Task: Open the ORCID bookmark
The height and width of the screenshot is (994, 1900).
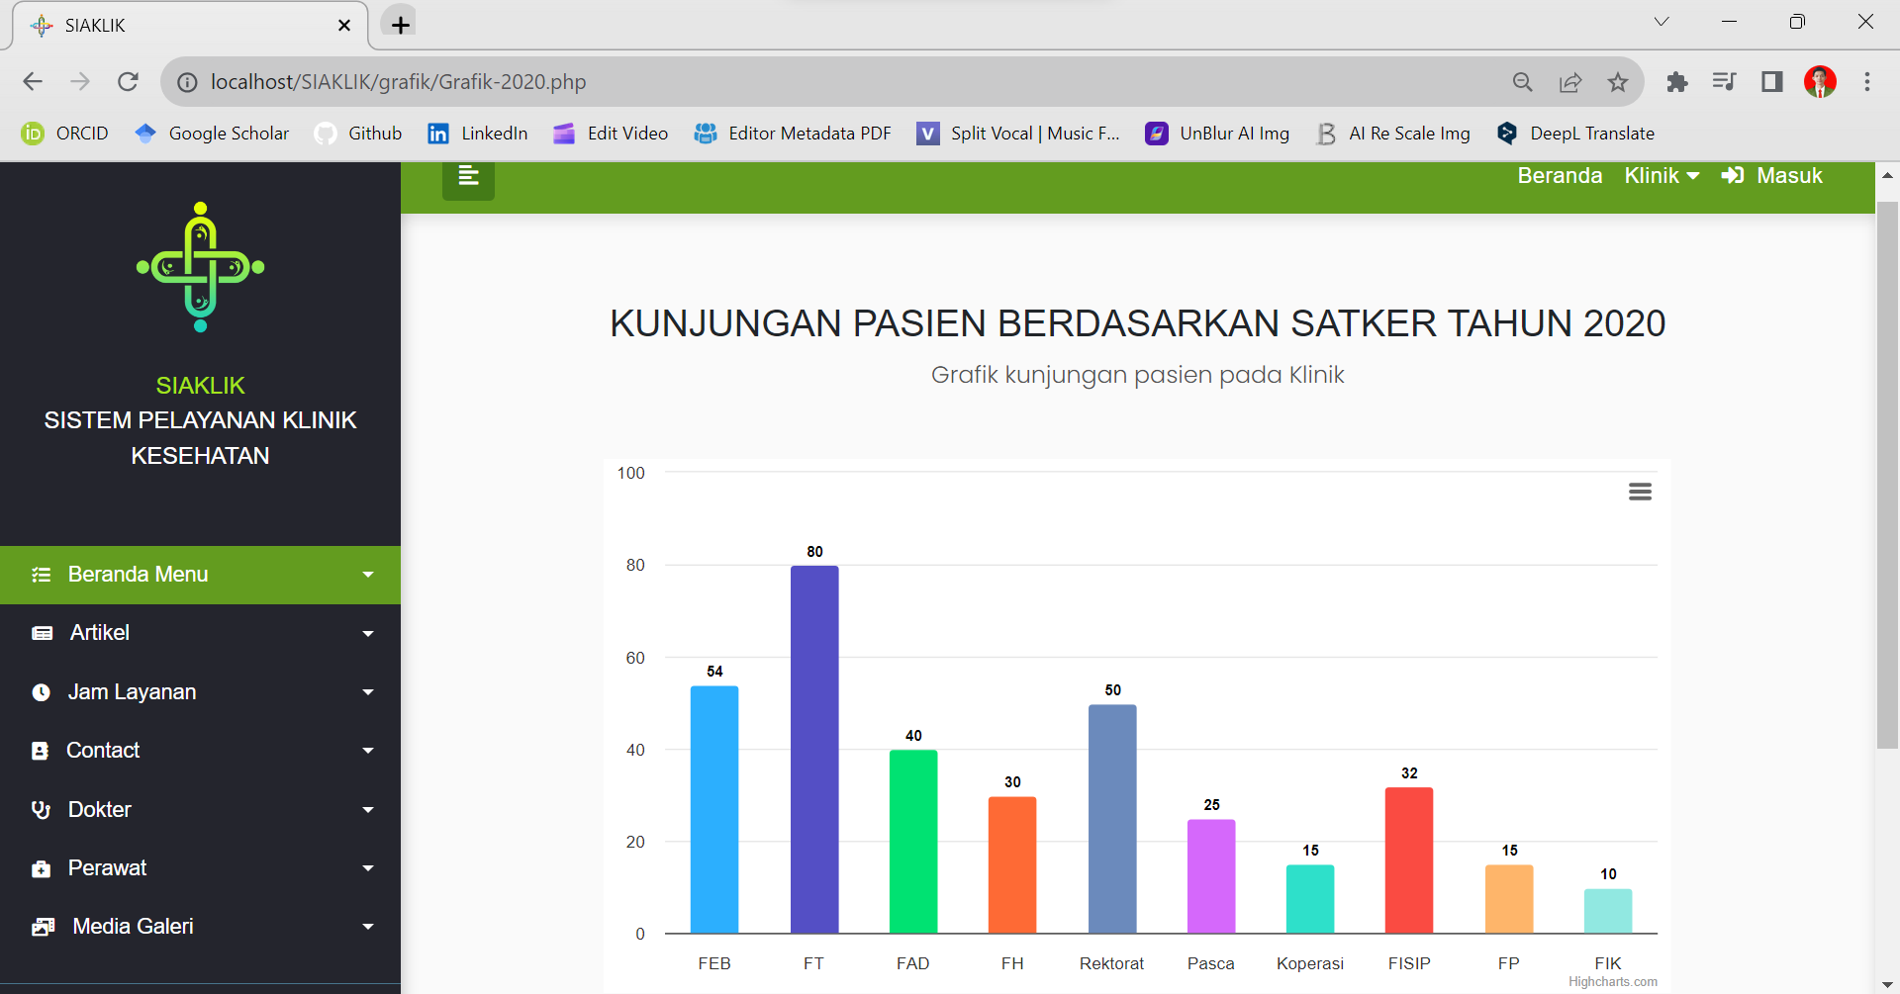Action: (65, 134)
